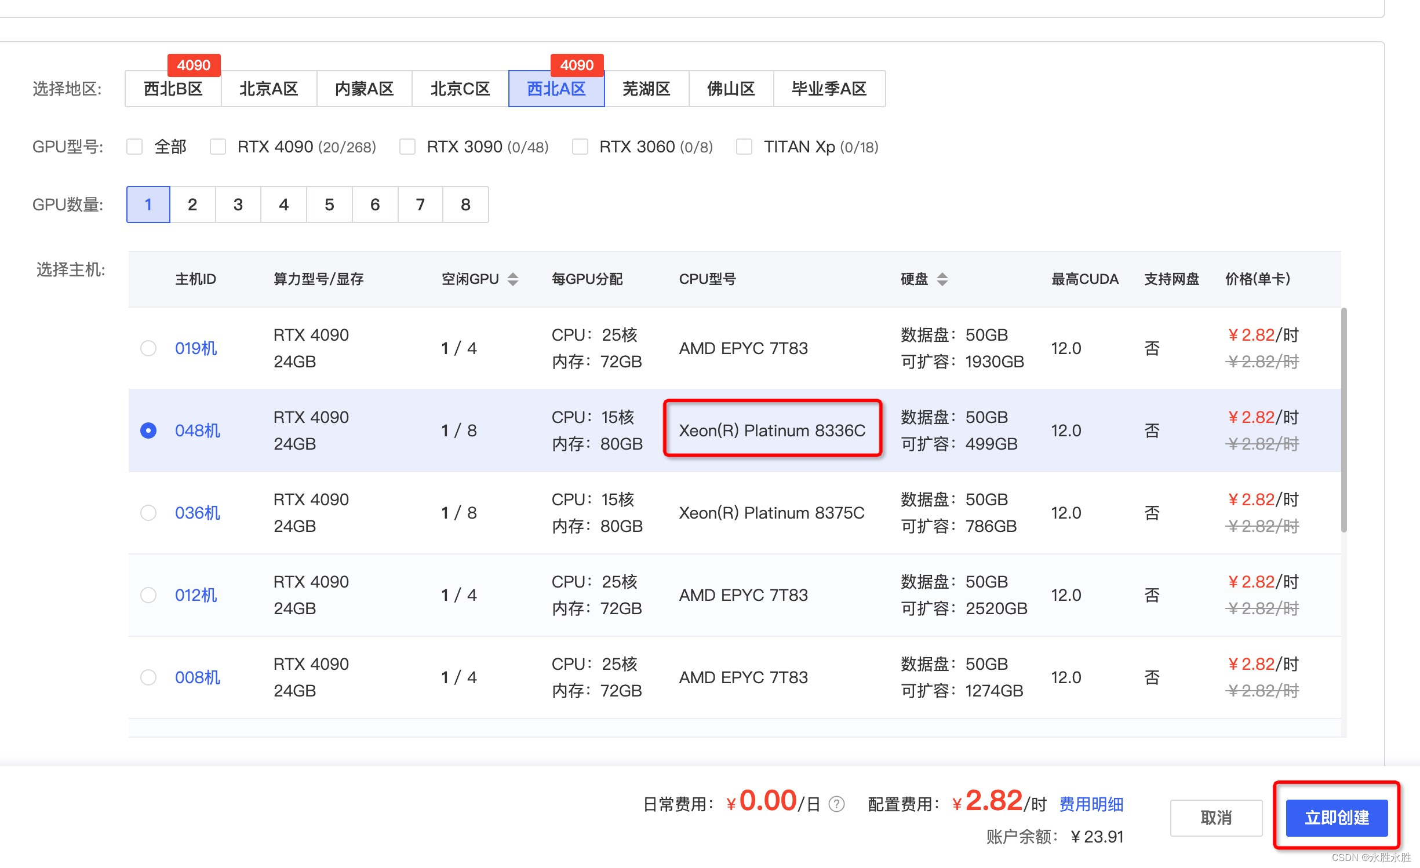Viewport: 1420px width, 868px height.
Task: Select the 北京A区 region tab
Action: (268, 89)
